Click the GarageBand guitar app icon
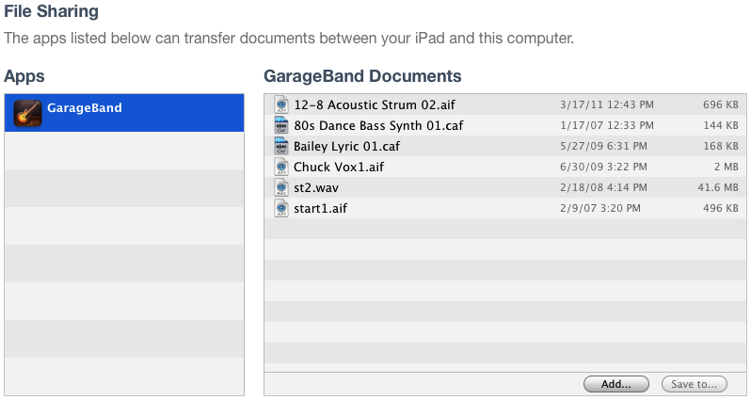This screenshot has width=751, height=400. click(27, 113)
